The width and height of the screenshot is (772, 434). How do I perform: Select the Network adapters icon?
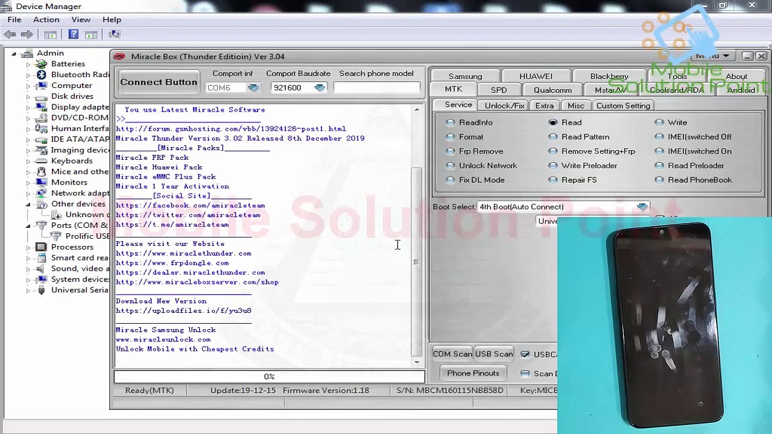point(41,193)
